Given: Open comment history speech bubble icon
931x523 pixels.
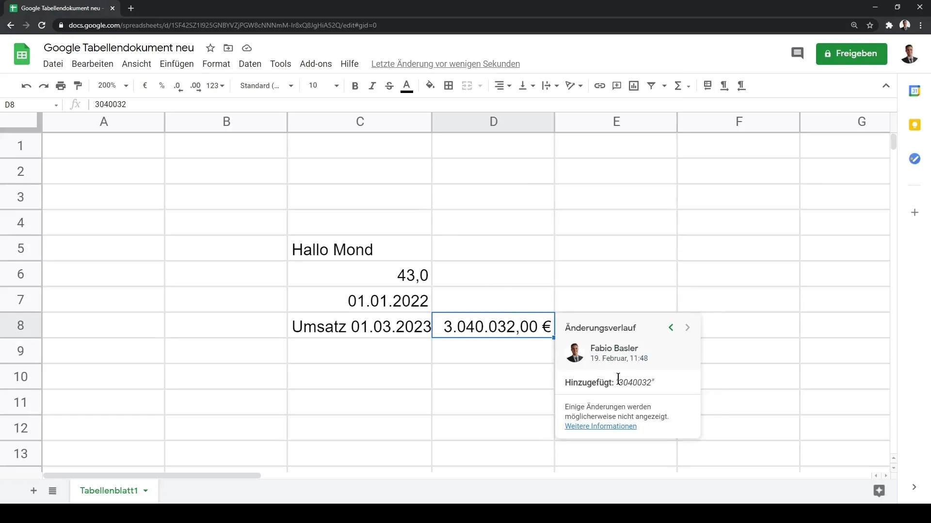Looking at the screenshot, I should tap(797, 54).
